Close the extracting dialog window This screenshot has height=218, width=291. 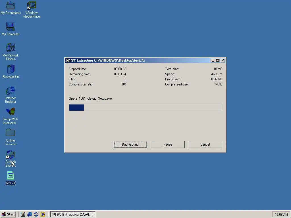[223, 60]
